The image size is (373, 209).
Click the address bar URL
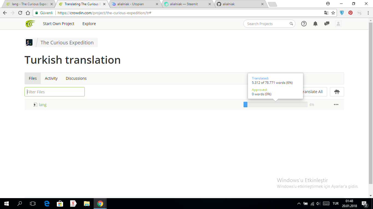click(104, 13)
